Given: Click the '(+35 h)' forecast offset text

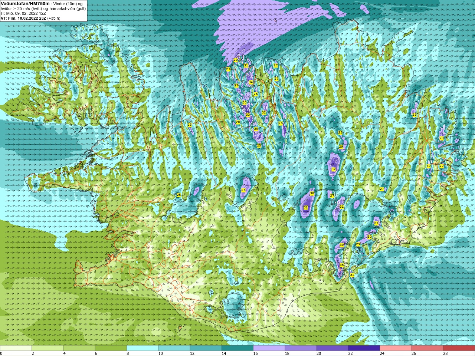Looking at the screenshot, I should [x=54, y=18].
